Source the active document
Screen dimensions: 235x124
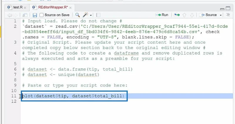pyautogui.click(x=209, y=15)
